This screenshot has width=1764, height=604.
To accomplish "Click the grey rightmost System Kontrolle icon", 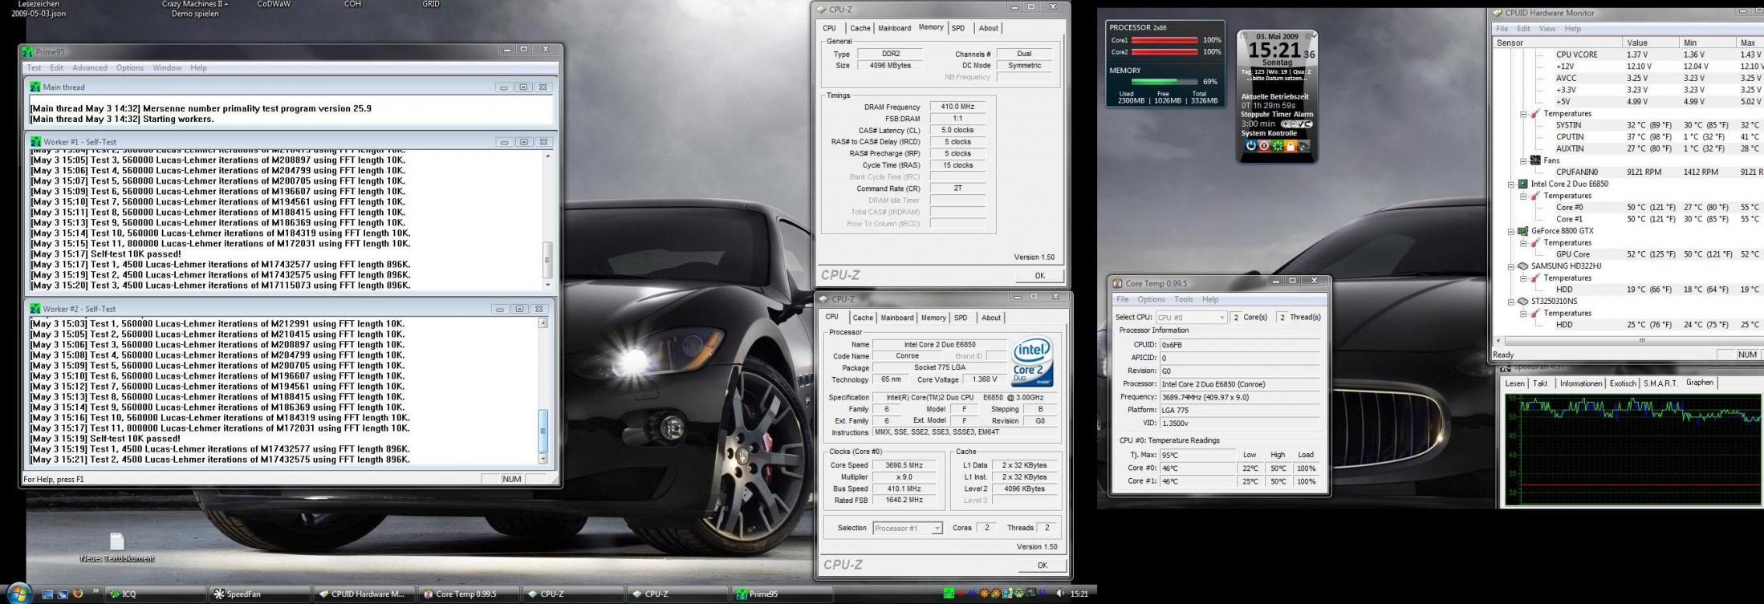I will 1303,146.
